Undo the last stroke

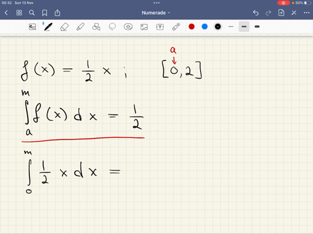[256, 13]
